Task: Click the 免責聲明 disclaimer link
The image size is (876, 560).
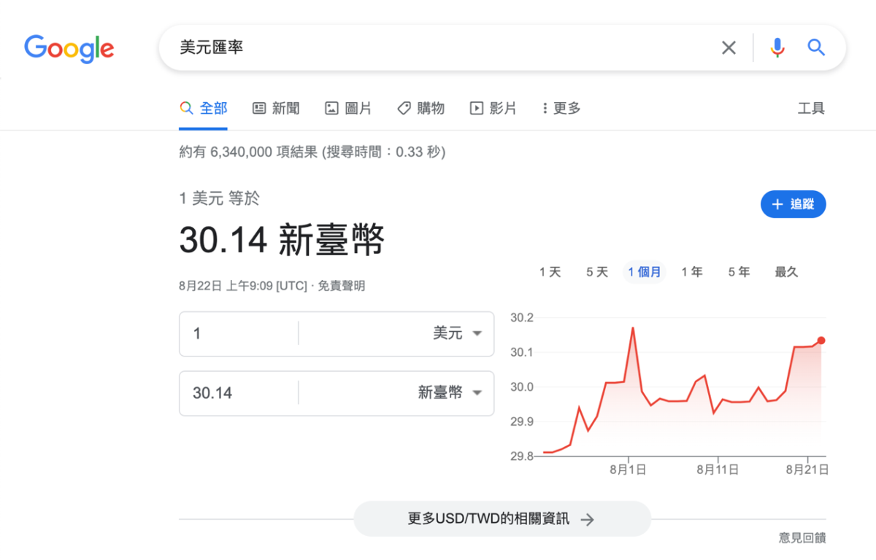Action: [341, 287]
